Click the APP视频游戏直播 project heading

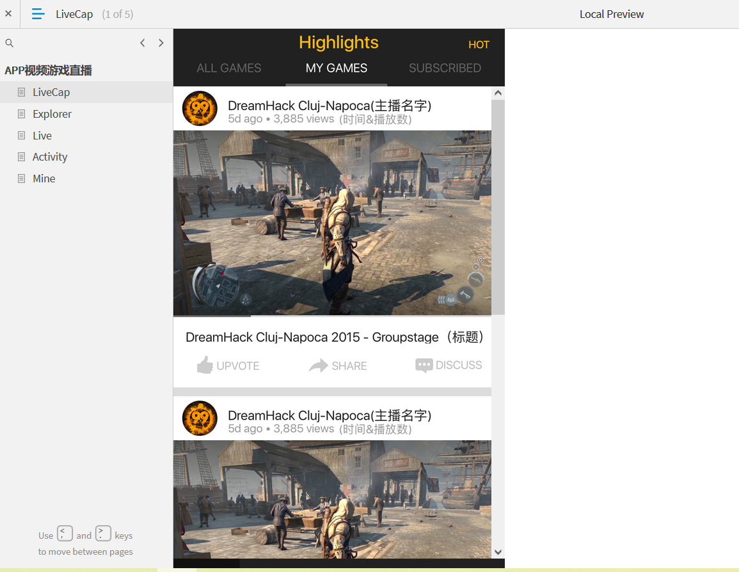(x=49, y=70)
